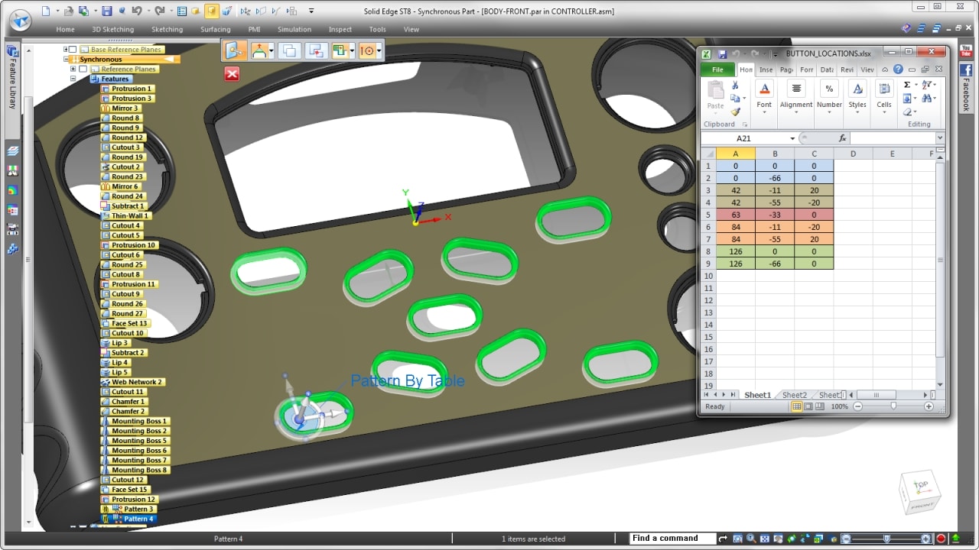
Task: Click the Excel zoom slider handle
Action: [x=893, y=406]
